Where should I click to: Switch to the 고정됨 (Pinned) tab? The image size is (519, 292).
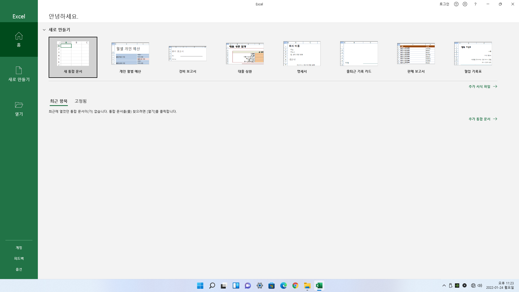[x=81, y=101]
